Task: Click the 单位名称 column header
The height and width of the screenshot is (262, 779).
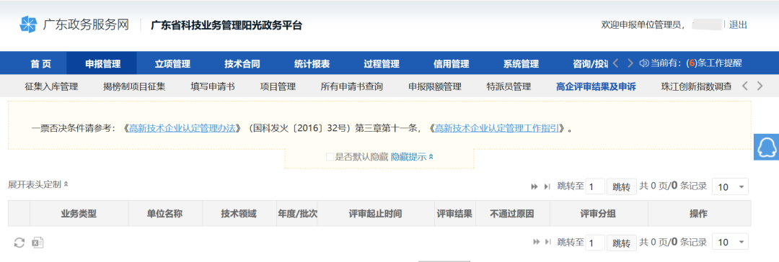Action: coord(165,214)
